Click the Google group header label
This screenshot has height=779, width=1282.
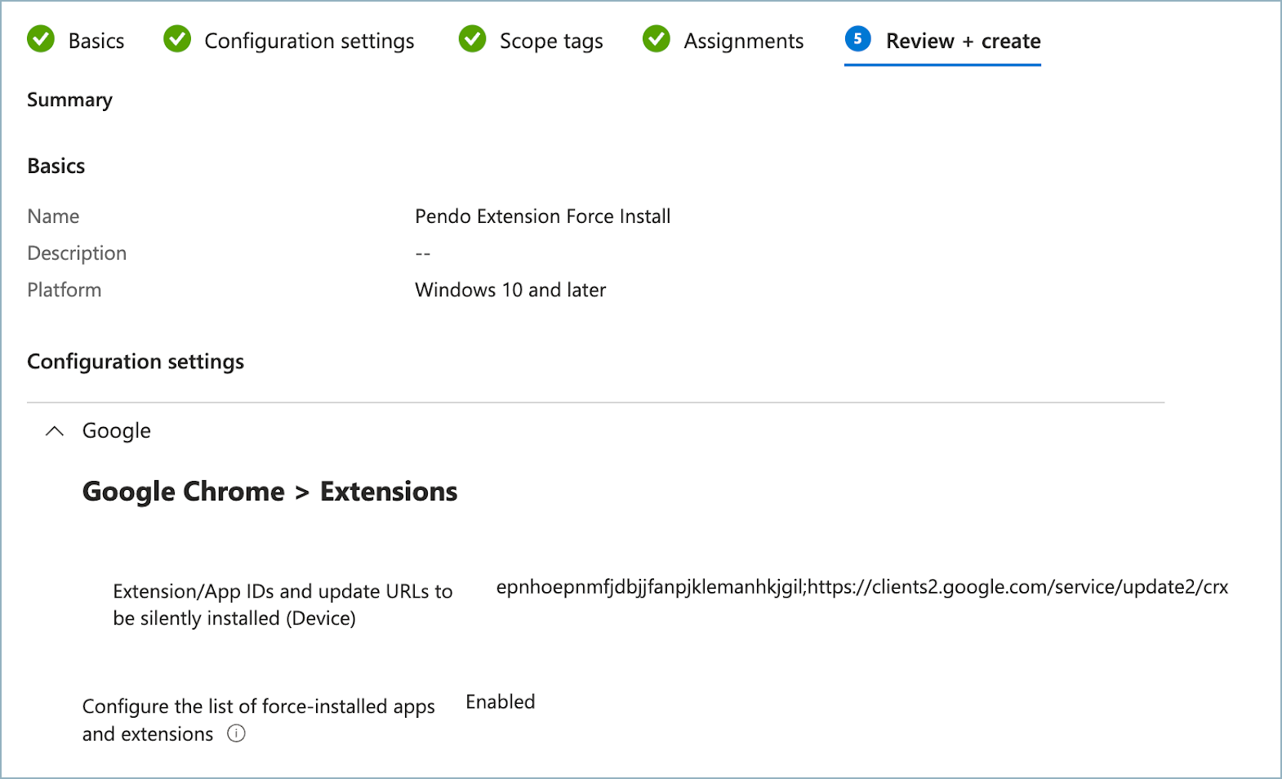click(x=117, y=431)
